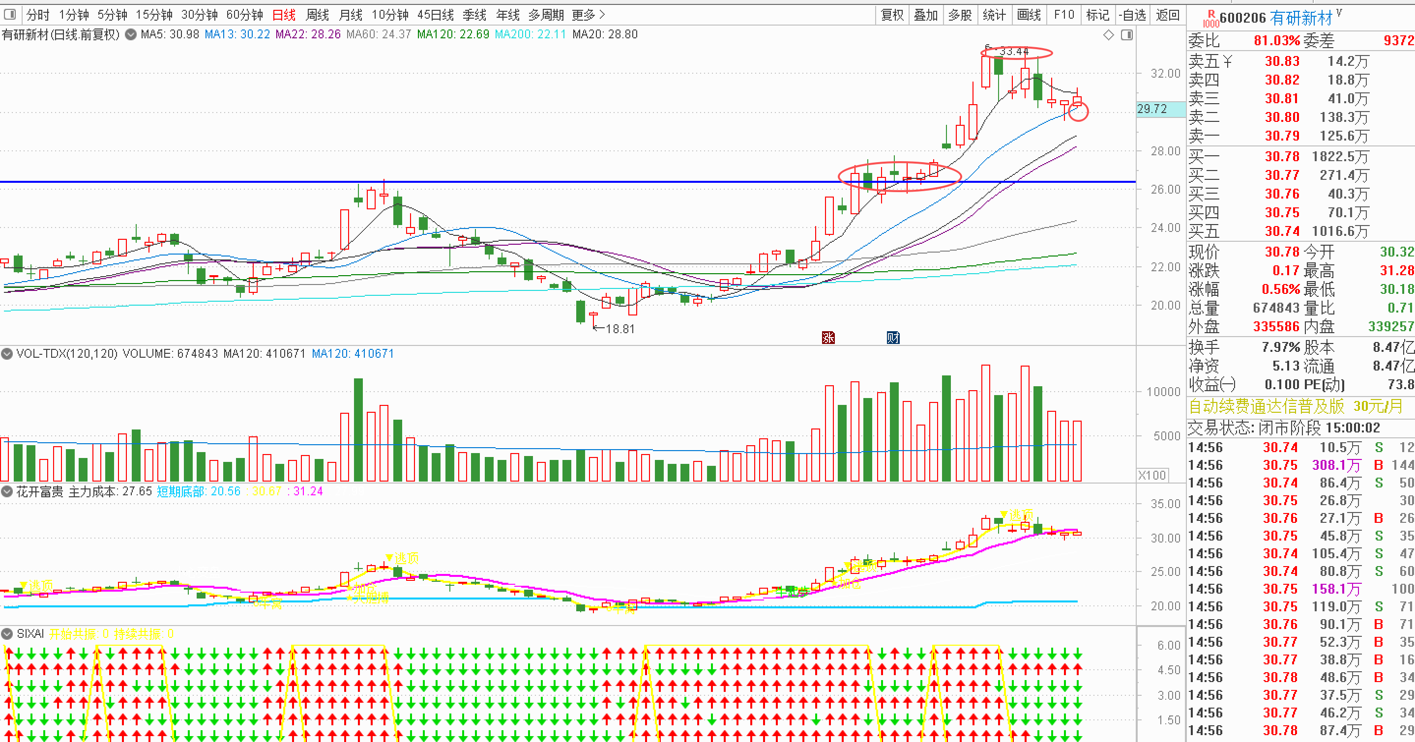1415x742 pixels.
Task: Collapse the main chart indicator settings circle
Action: [x=131, y=34]
